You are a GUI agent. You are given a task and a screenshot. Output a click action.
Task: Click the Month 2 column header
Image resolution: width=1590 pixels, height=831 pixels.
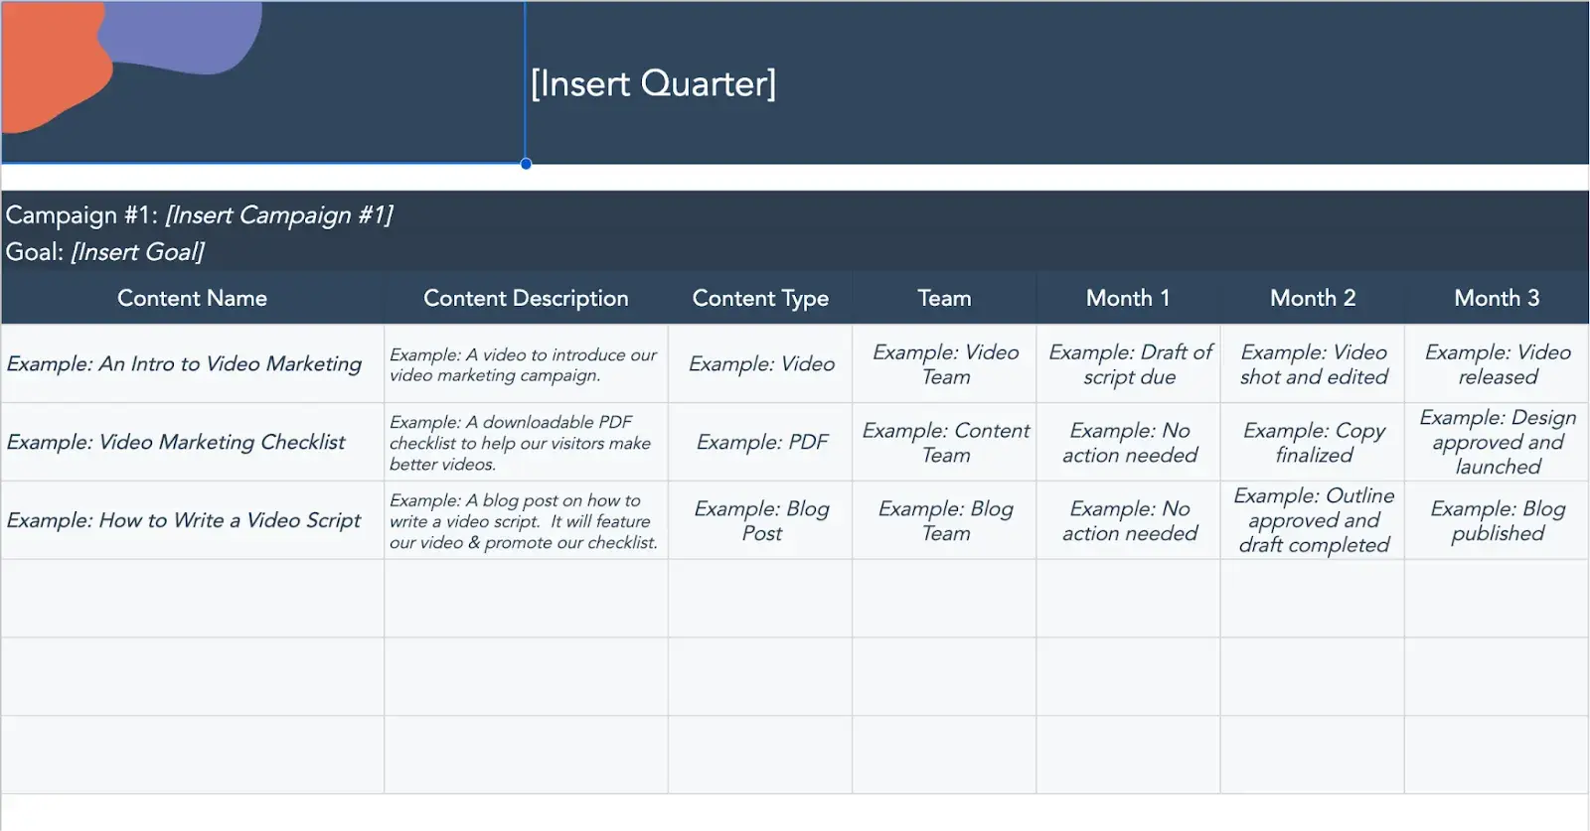[x=1313, y=298]
